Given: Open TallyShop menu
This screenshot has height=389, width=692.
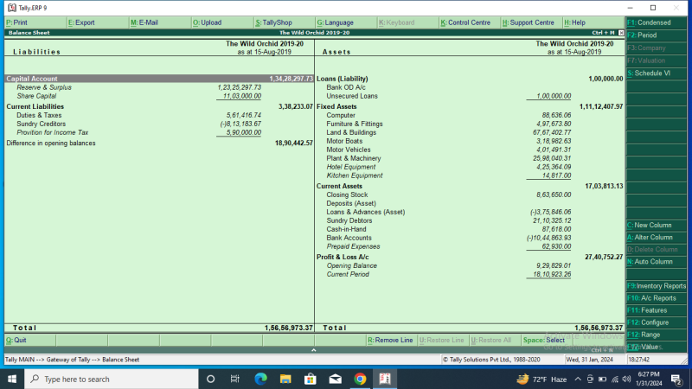Looking at the screenshot, I should [x=285, y=22].
